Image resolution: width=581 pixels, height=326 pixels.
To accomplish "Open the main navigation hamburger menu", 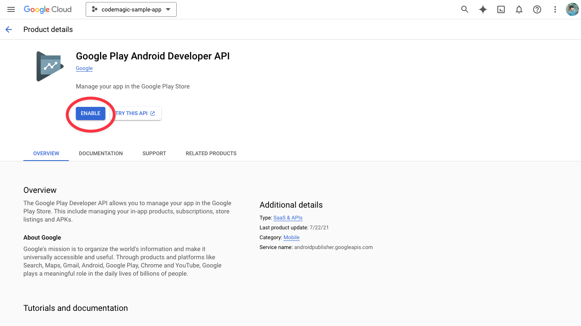I will tap(11, 9).
